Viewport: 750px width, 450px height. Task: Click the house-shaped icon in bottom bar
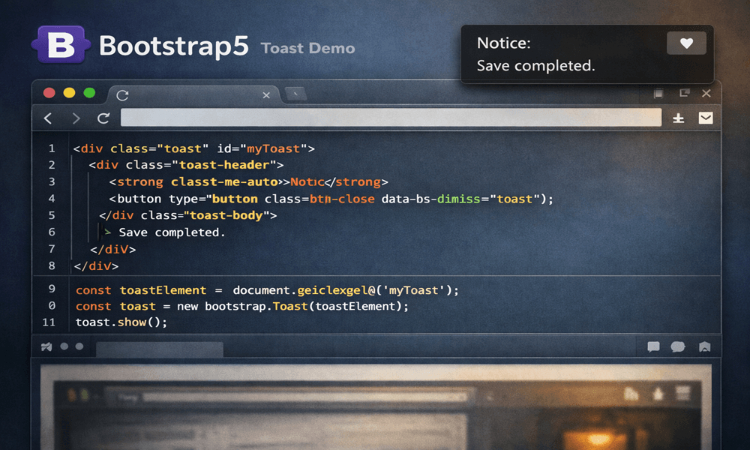704,346
